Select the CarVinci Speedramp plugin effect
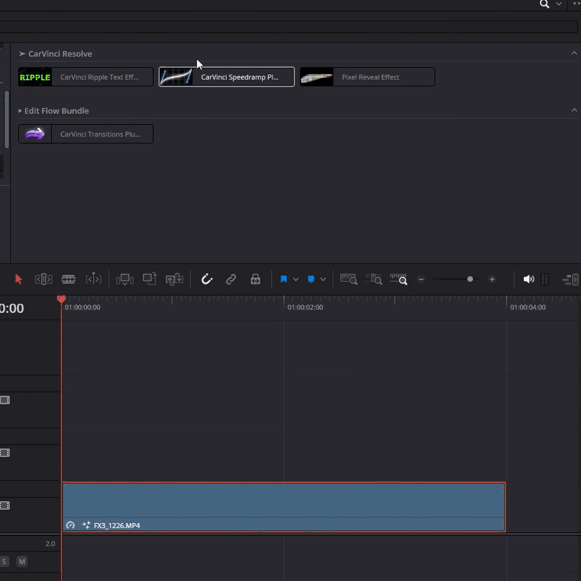Image resolution: width=581 pixels, height=581 pixels. (x=226, y=77)
